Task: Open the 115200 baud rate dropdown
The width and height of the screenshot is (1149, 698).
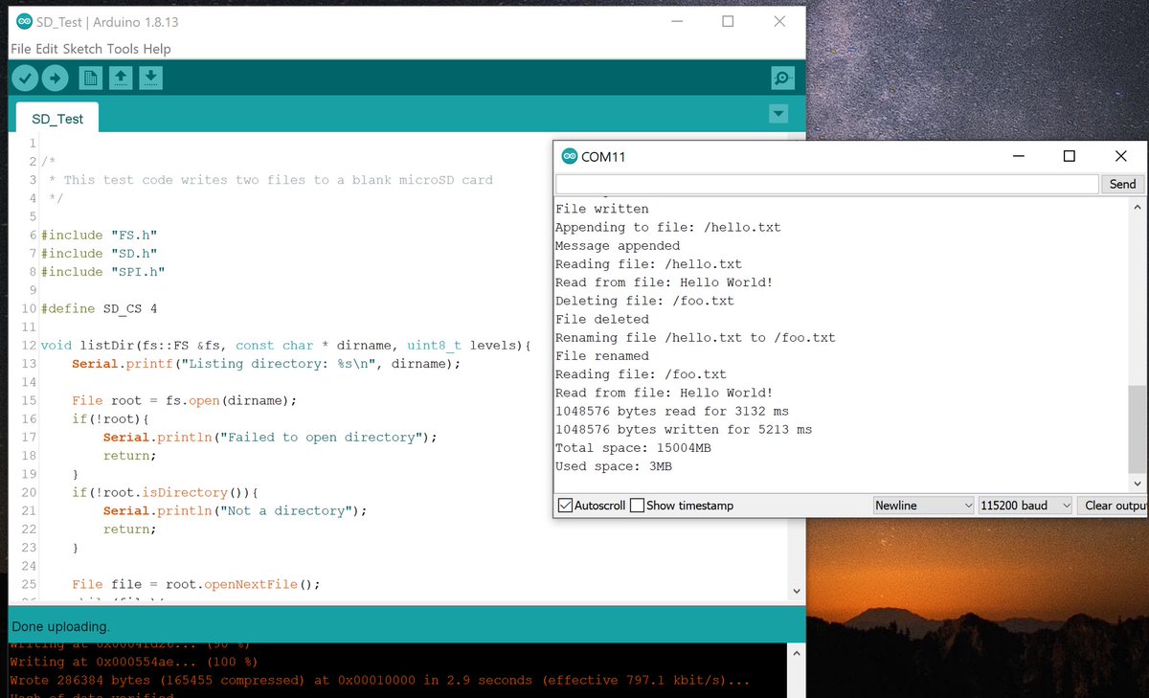Action: click(1025, 506)
